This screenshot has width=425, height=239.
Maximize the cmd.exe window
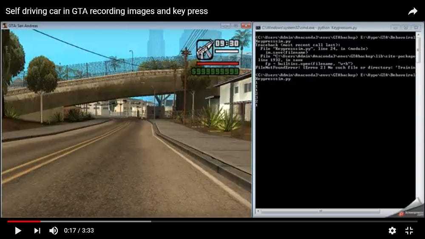(x=406, y=28)
